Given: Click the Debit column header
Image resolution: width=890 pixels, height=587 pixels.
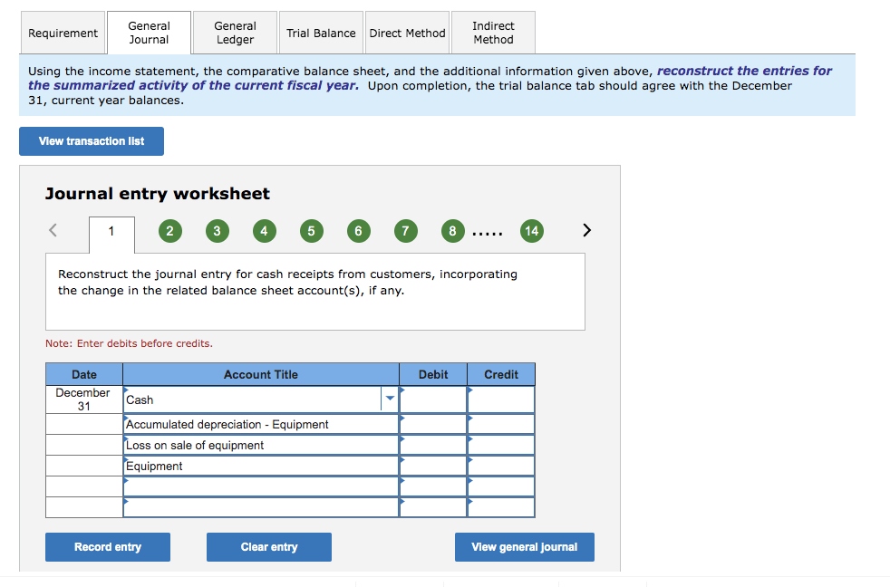Looking at the screenshot, I should coord(433,374).
